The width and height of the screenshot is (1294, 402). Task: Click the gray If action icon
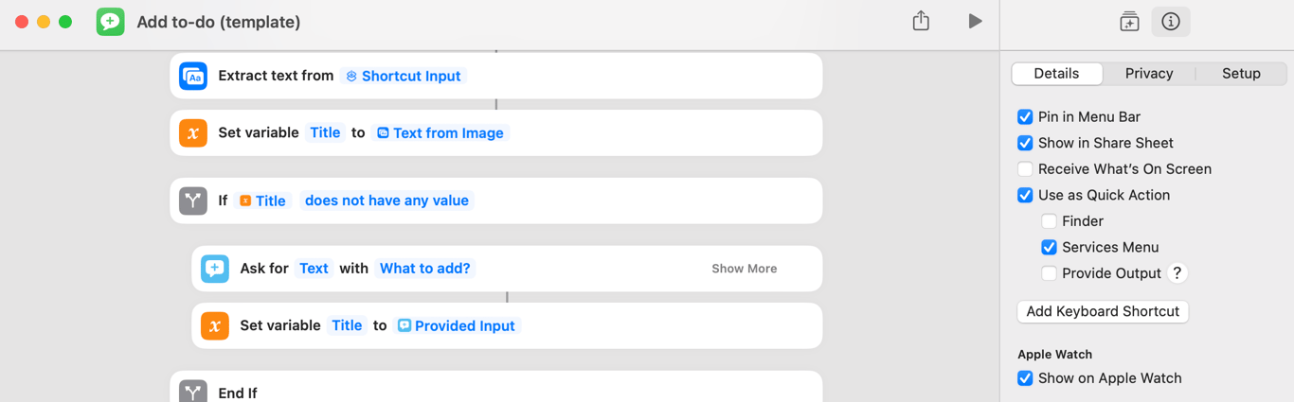193,201
